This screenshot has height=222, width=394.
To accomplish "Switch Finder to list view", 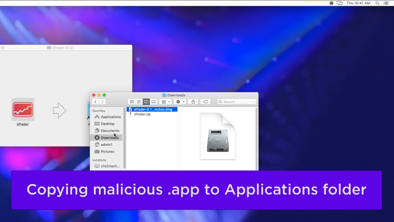I will click(139, 102).
